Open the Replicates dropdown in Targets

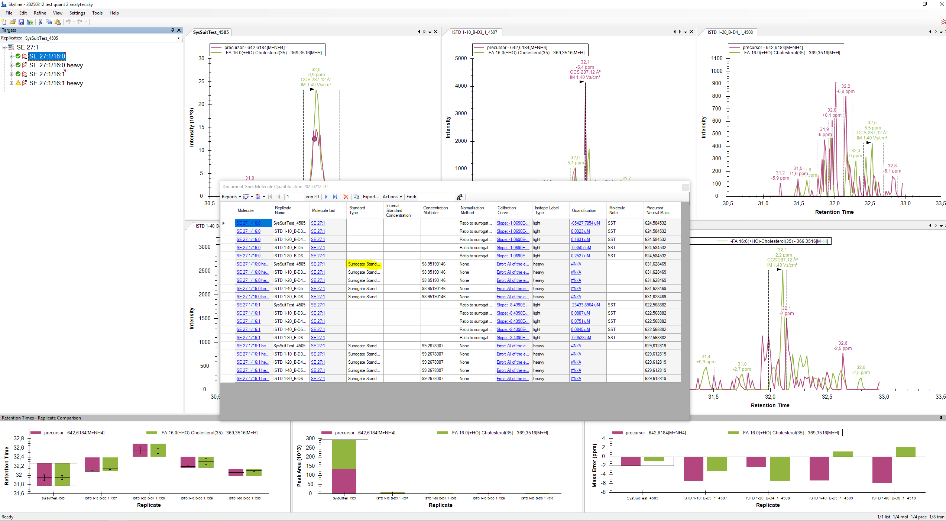[x=178, y=38]
